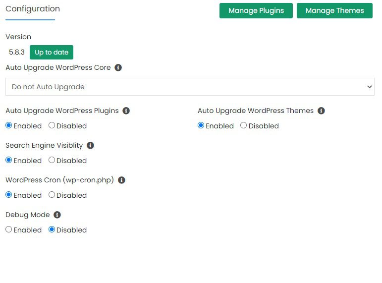Viewport: 382px width, 283px height.
Task: Show info for Auto Upgrade WordPress Plugins
Action: [126, 111]
